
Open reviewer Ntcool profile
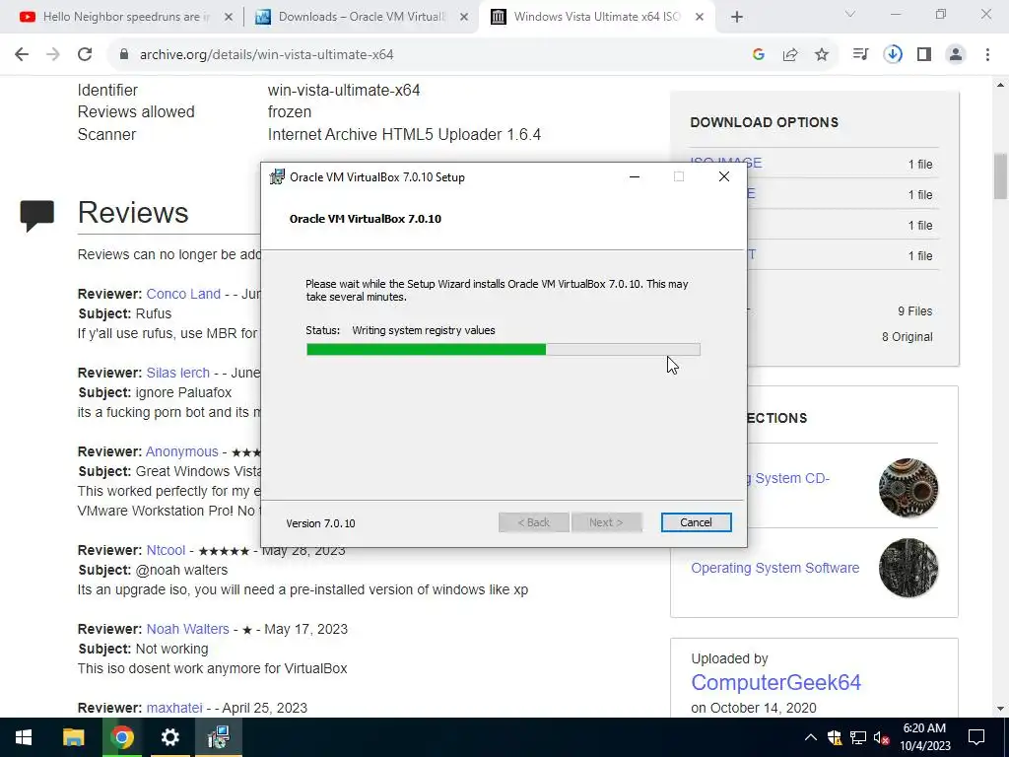[x=166, y=550]
